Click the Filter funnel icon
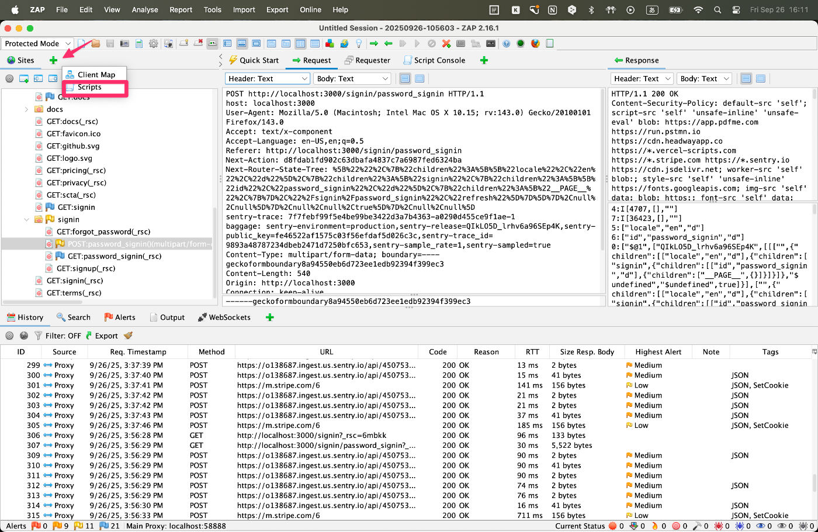Viewport: 818px width, 532px height. (x=38, y=336)
